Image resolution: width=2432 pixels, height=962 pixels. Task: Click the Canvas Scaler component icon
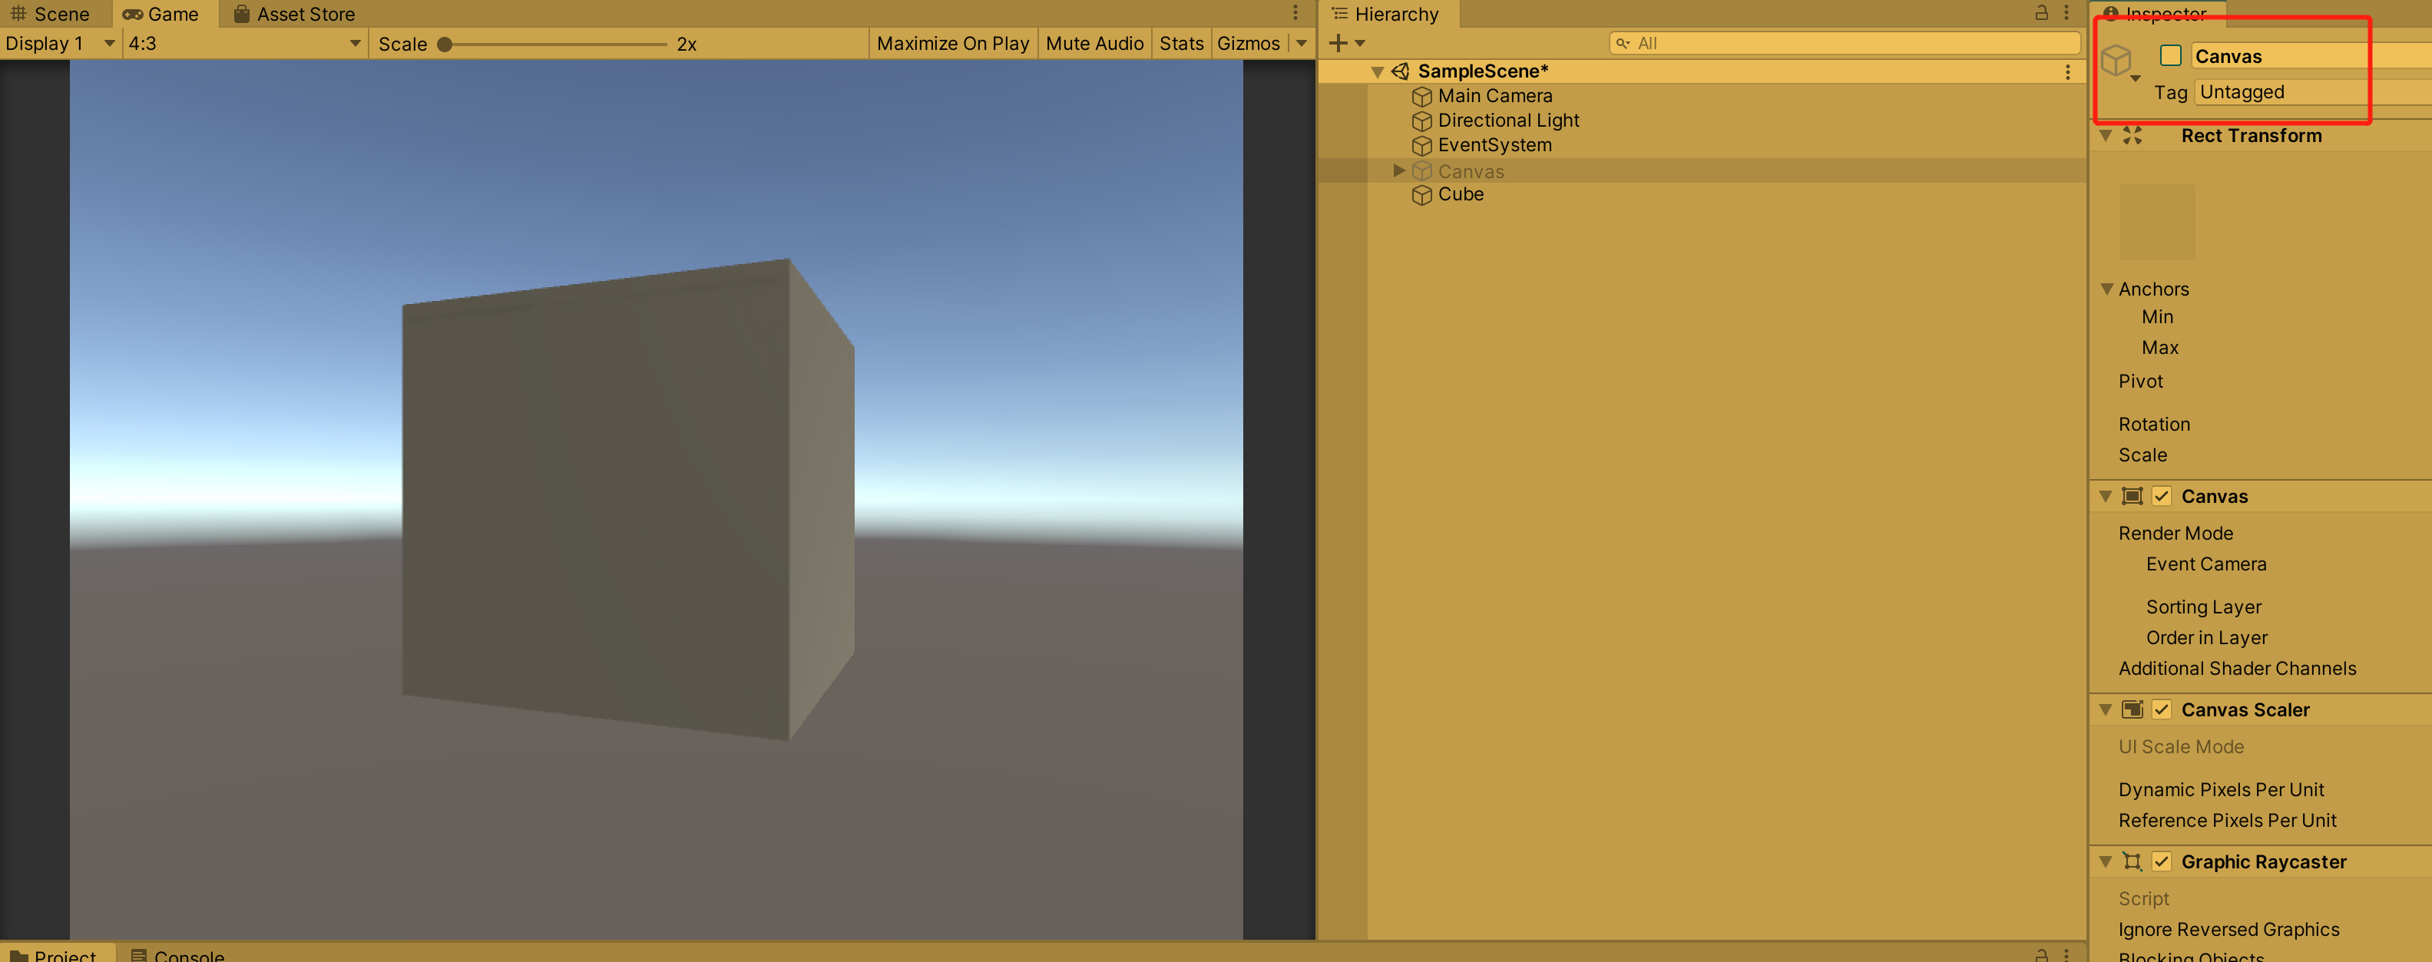pyautogui.click(x=2133, y=710)
